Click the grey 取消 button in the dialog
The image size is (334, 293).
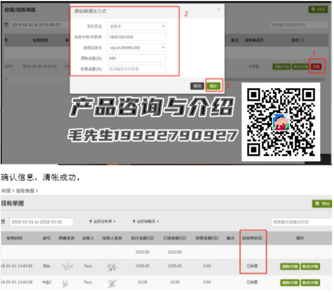click(197, 86)
